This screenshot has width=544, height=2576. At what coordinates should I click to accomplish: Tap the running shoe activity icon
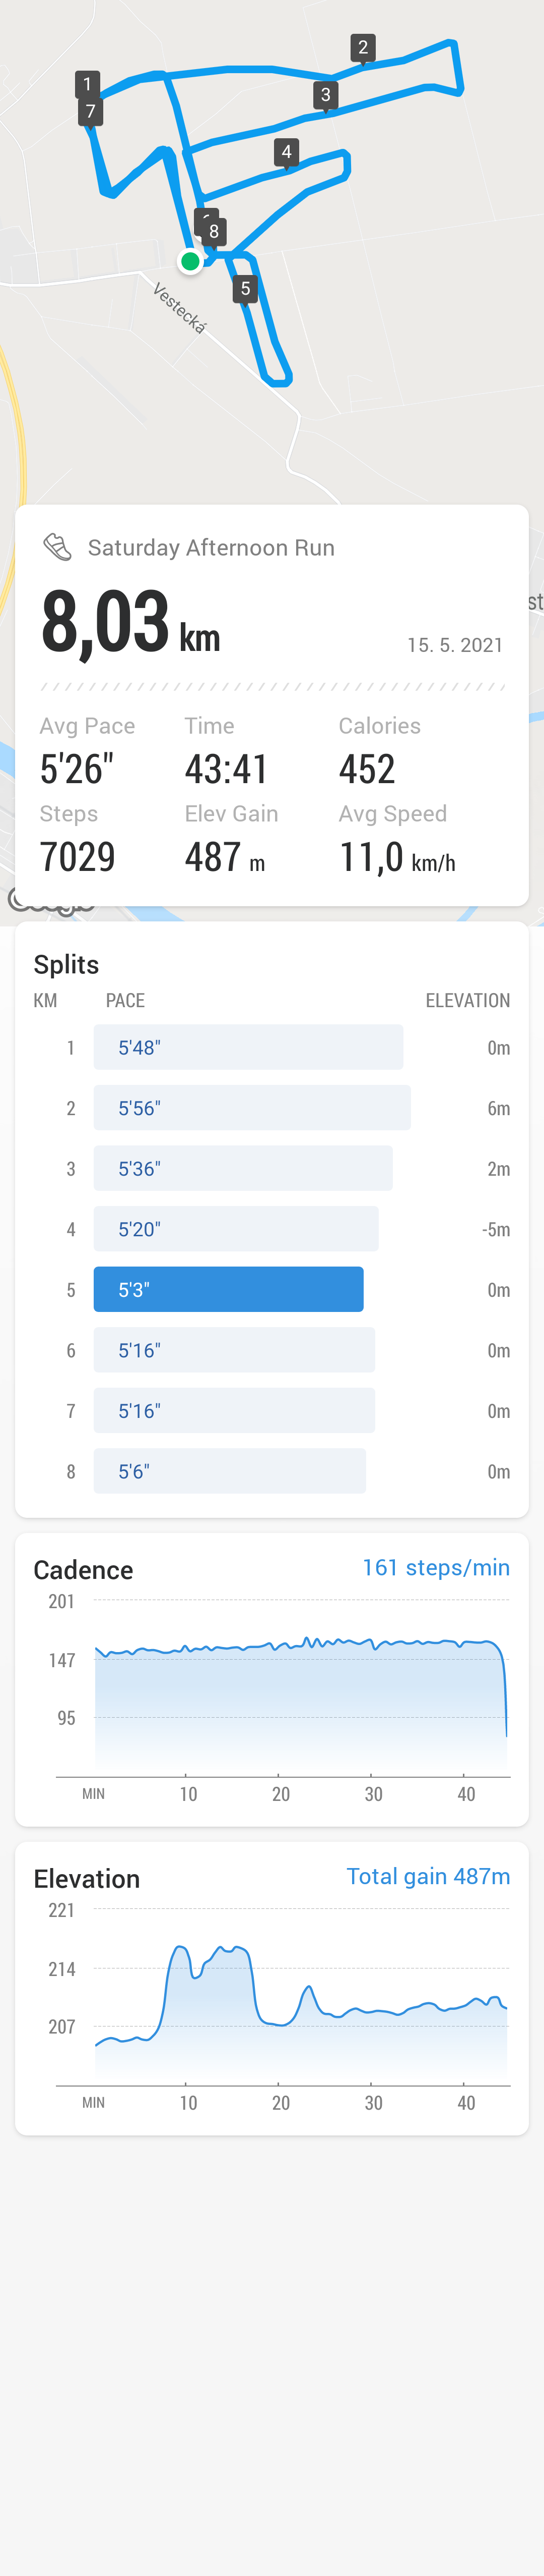pos(58,547)
